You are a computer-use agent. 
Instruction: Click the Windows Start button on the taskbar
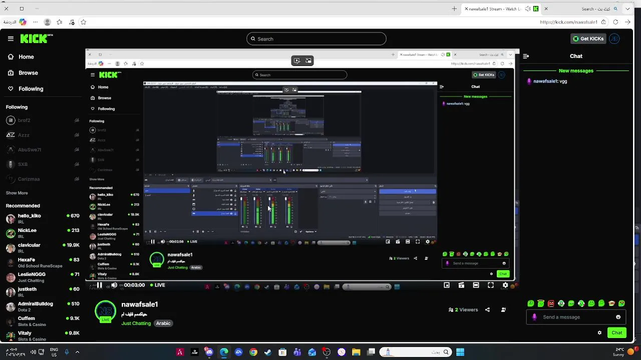coord(460,352)
